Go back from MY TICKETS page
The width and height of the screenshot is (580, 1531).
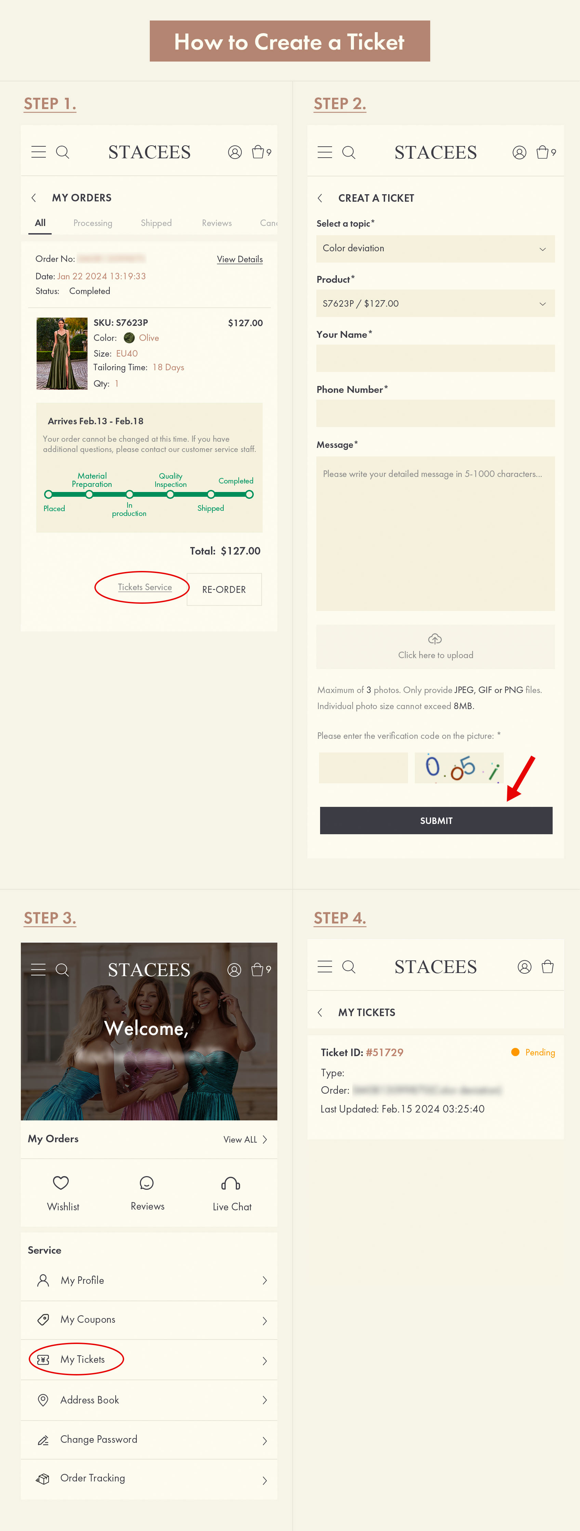click(320, 1012)
